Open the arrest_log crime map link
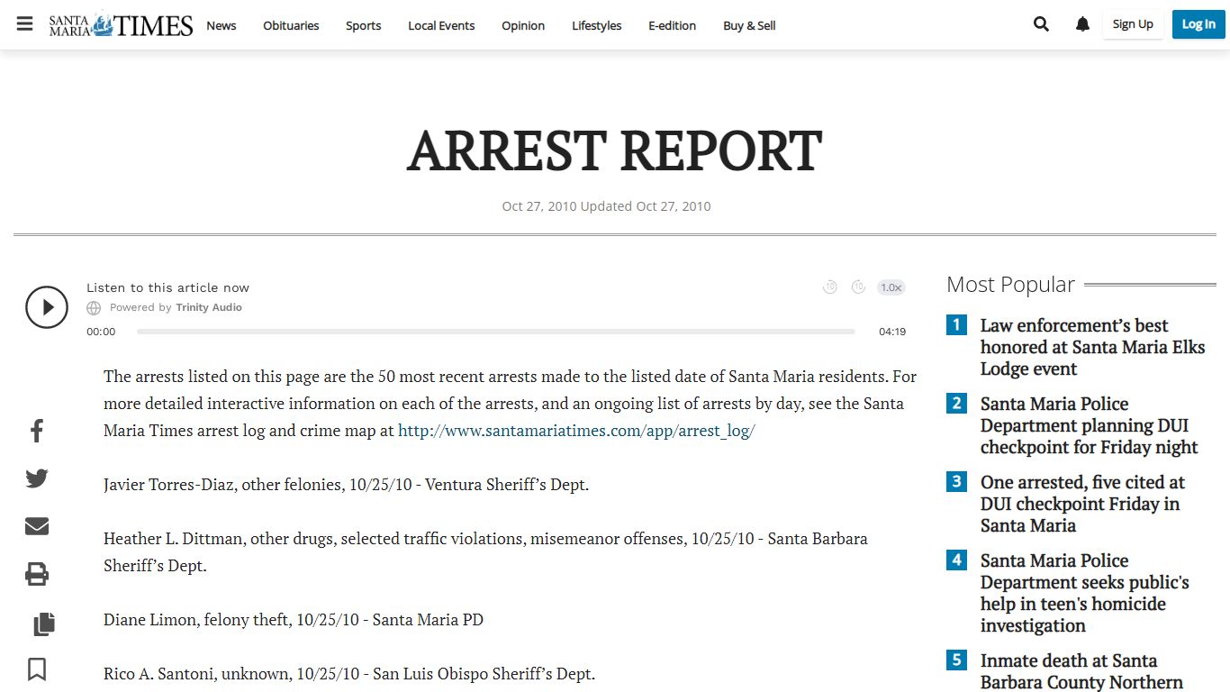1230x692 pixels. pos(576,431)
